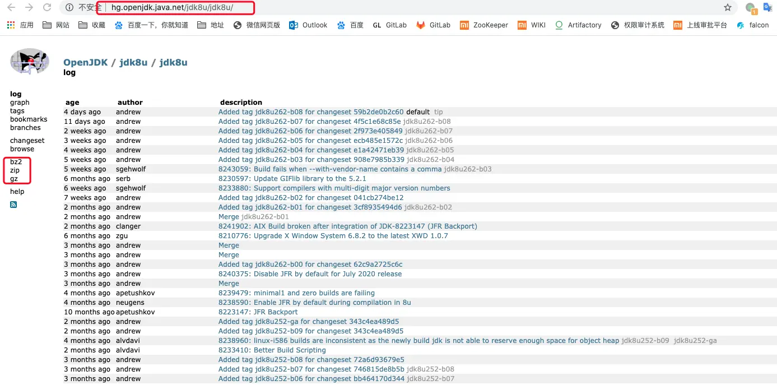Download repository as zip archive
Image resolution: width=777 pixels, height=385 pixels.
15,171
